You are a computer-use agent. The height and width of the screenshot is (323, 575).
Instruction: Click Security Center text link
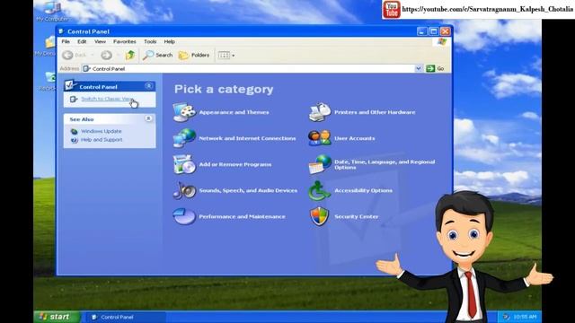click(356, 216)
